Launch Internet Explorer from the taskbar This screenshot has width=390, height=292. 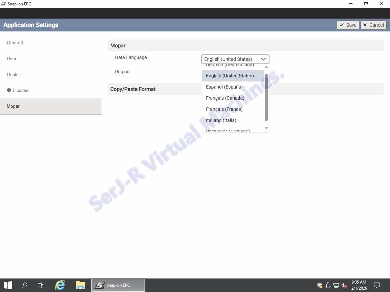click(x=60, y=285)
